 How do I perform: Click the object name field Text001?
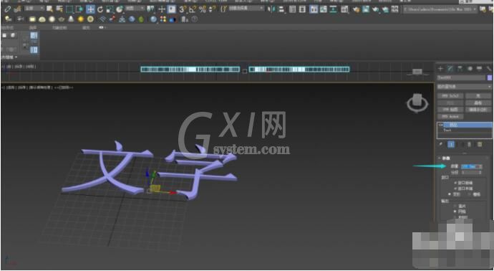[461, 77]
